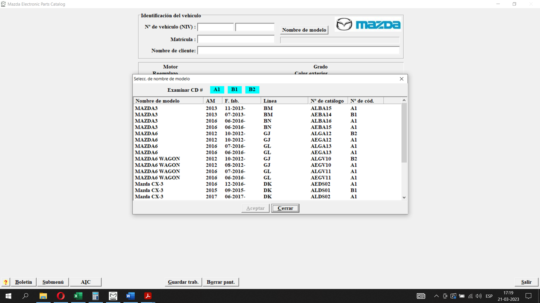Sort by AM column header
Viewport: 540px width, 303px height.
click(x=213, y=101)
